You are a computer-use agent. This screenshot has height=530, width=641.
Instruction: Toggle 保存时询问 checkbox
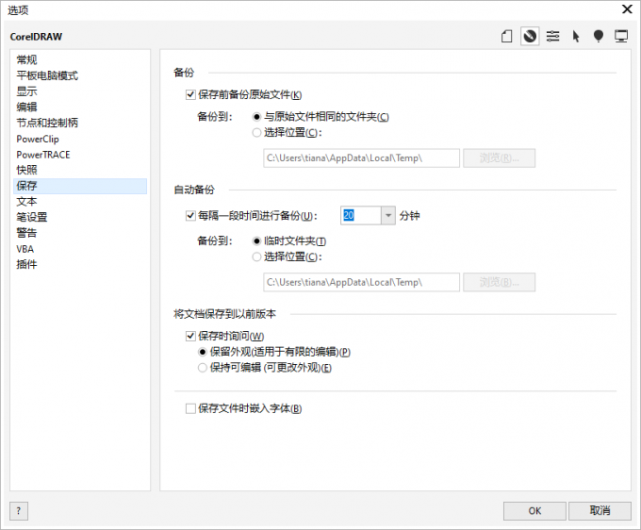coord(190,336)
